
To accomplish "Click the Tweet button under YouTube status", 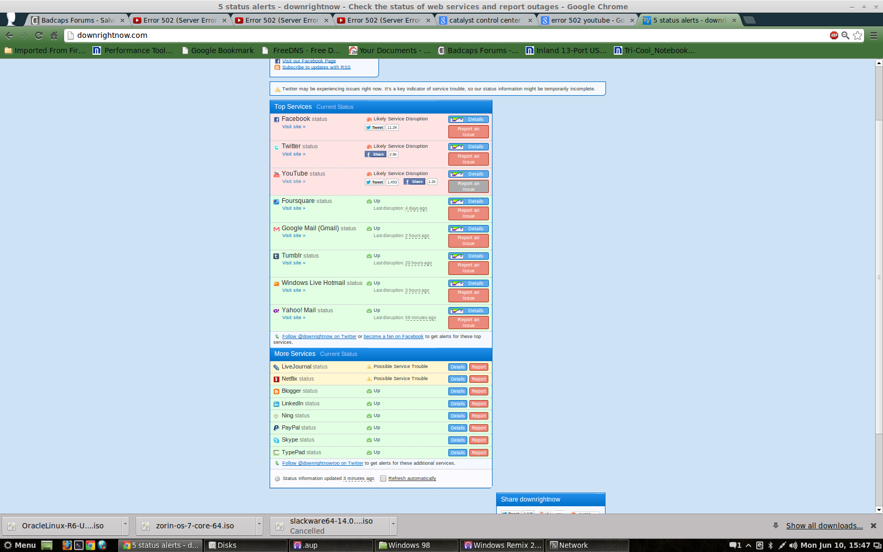I will (x=375, y=182).
